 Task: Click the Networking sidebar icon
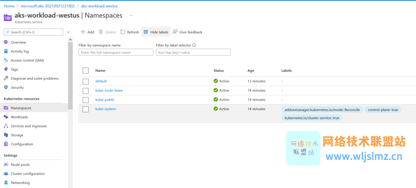6,183
